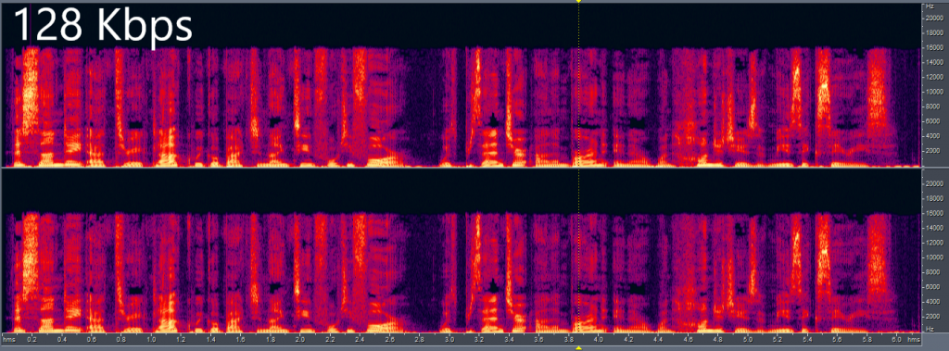The height and width of the screenshot is (351, 949).
Task: Click the right hms label on the ruler
Action: pos(913,340)
